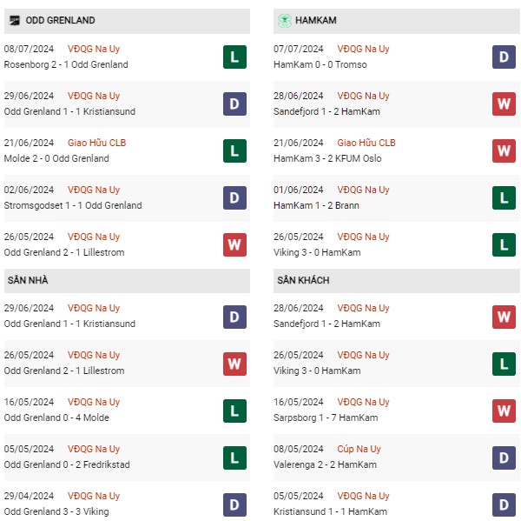521x521 pixels.
Task: Select the Sân Nhà section header
Action: 29,281
